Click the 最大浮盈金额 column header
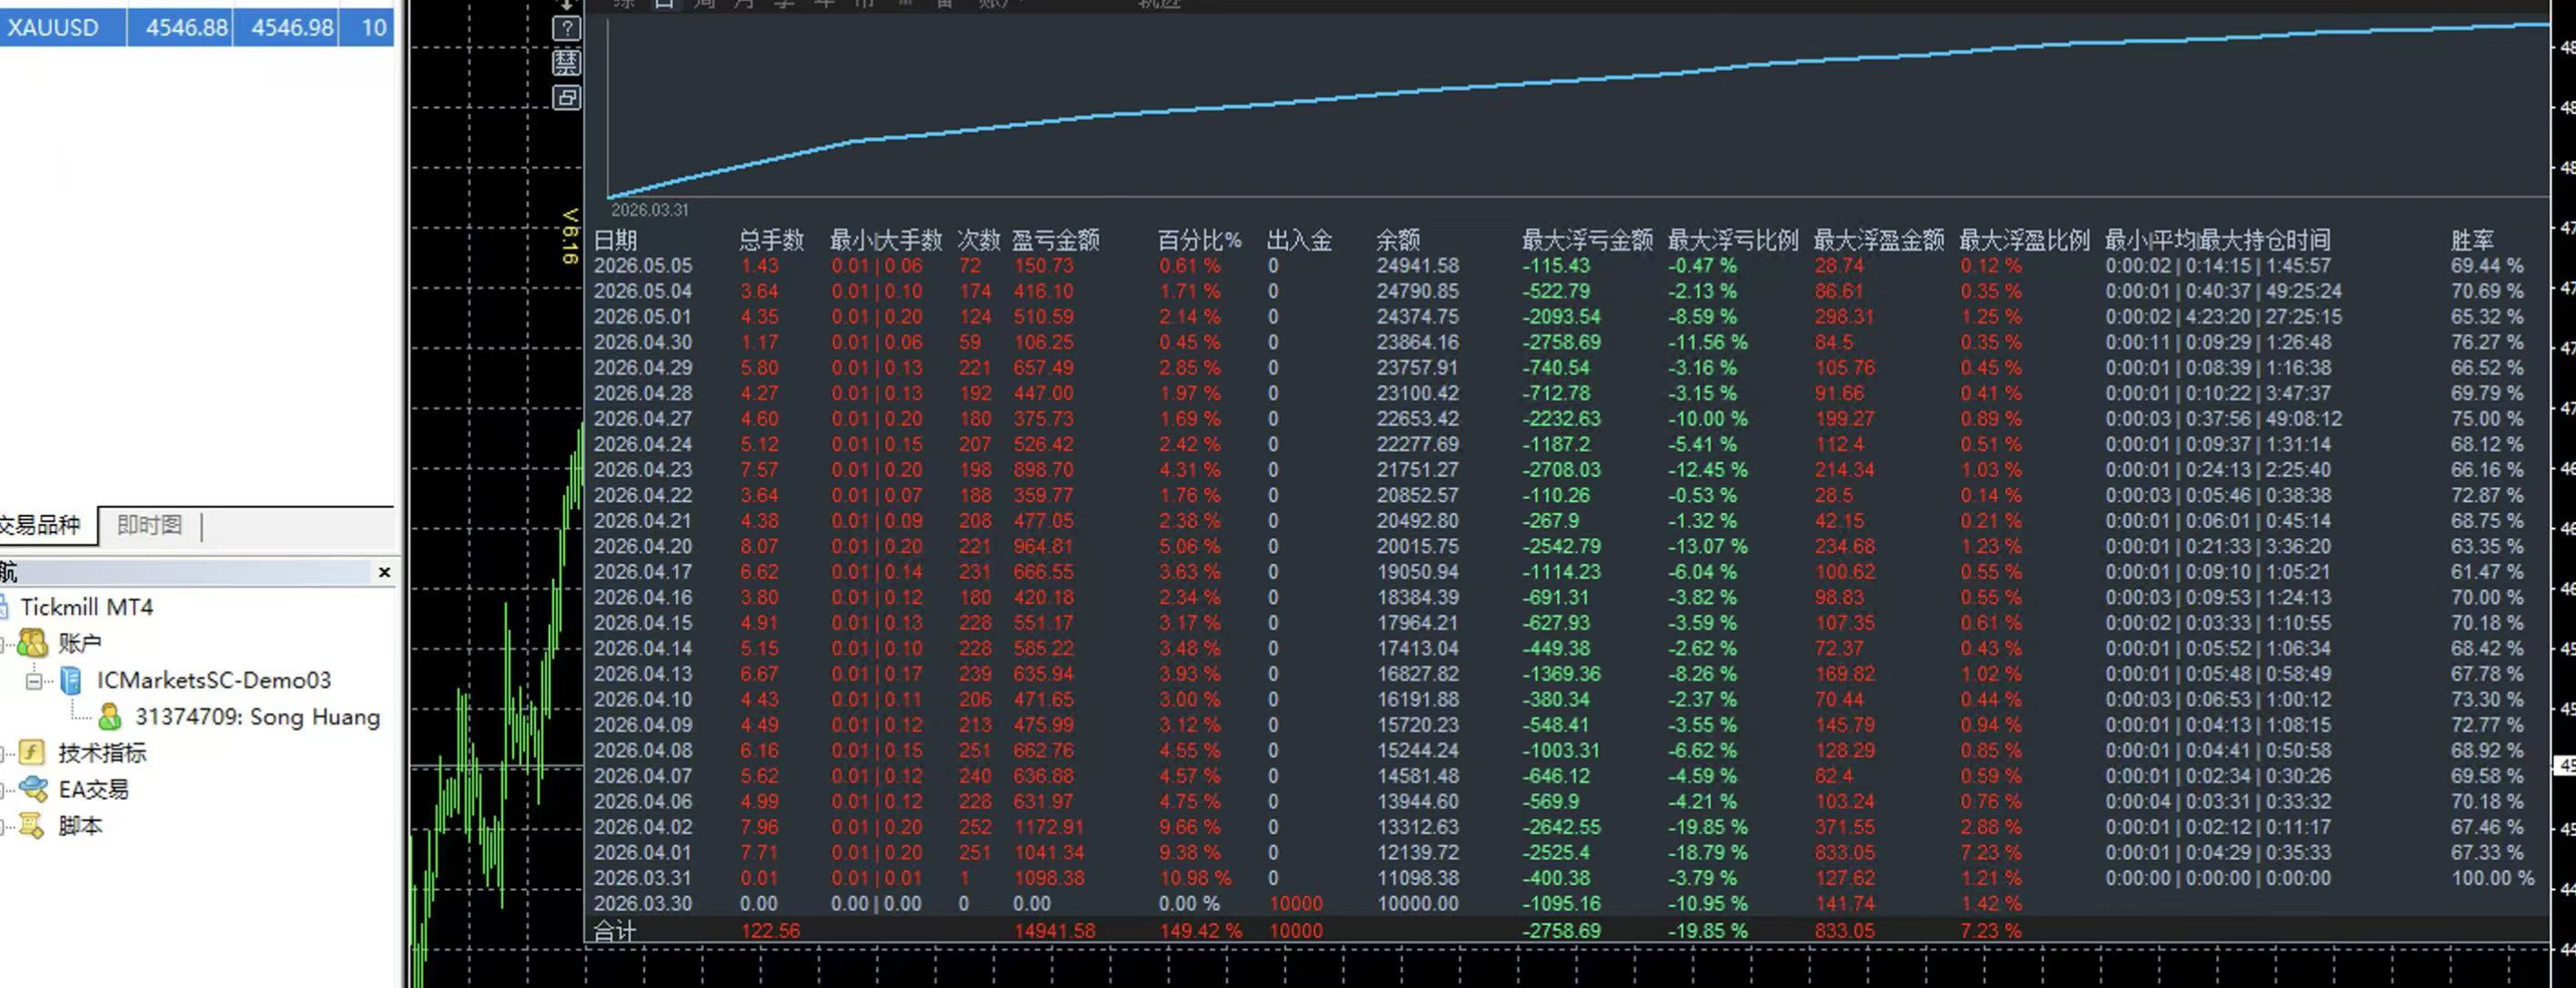The image size is (2576, 988). [1878, 240]
